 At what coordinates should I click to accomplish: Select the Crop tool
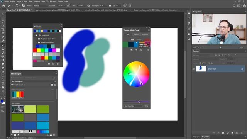[x=3, y=29]
